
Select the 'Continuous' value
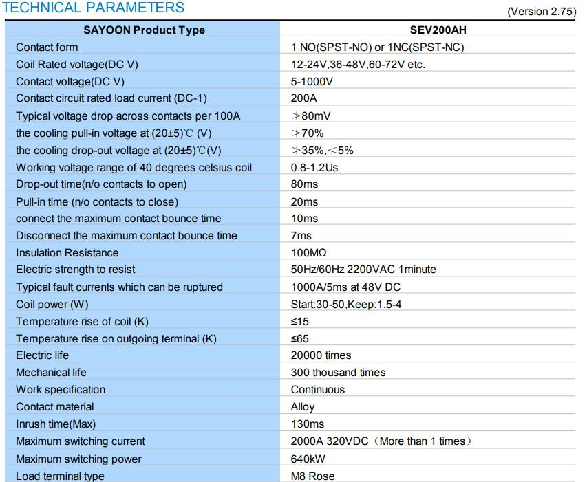318,390
